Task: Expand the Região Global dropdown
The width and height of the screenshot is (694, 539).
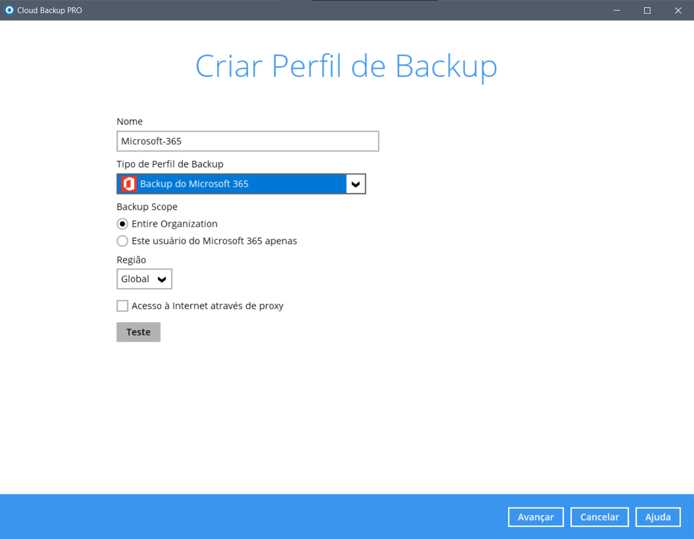Action: coord(144,279)
